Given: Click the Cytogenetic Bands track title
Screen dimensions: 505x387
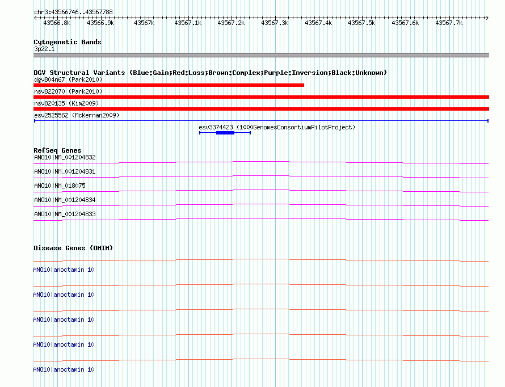Looking at the screenshot, I should (x=68, y=42).
